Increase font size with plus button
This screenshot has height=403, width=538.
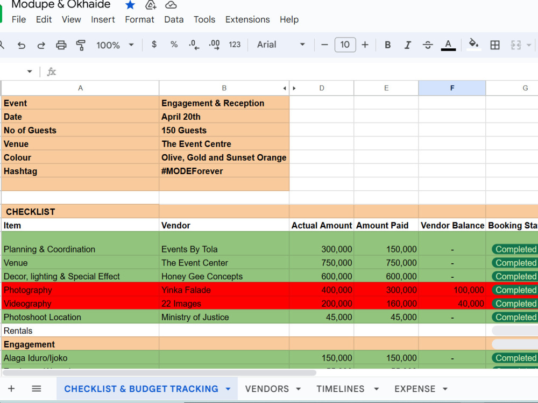coord(365,45)
